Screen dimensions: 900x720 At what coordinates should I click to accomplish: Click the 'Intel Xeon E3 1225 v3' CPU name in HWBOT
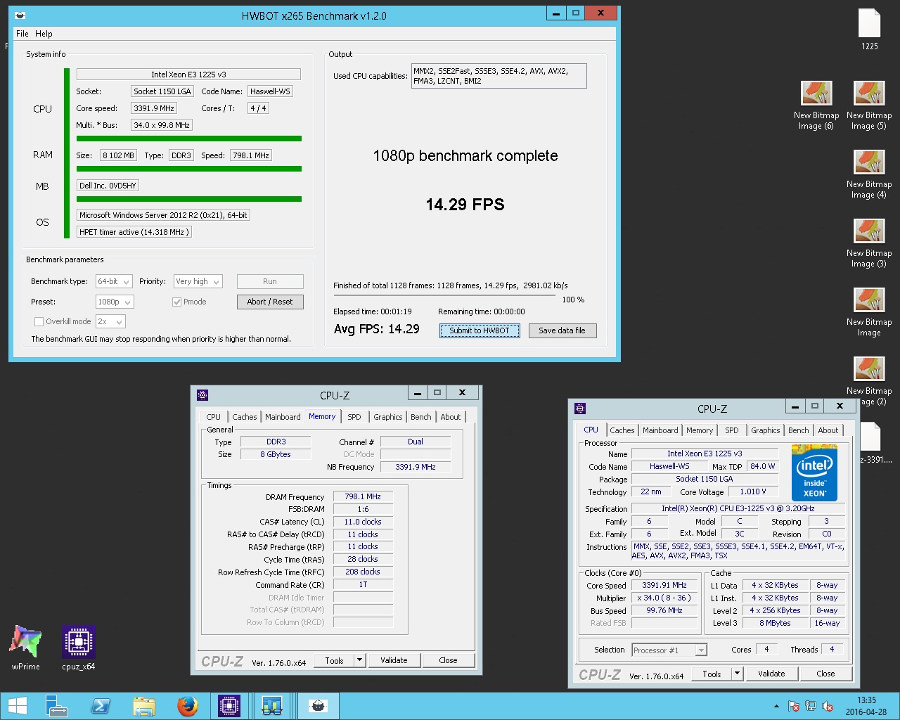click(x=188, y=75)
